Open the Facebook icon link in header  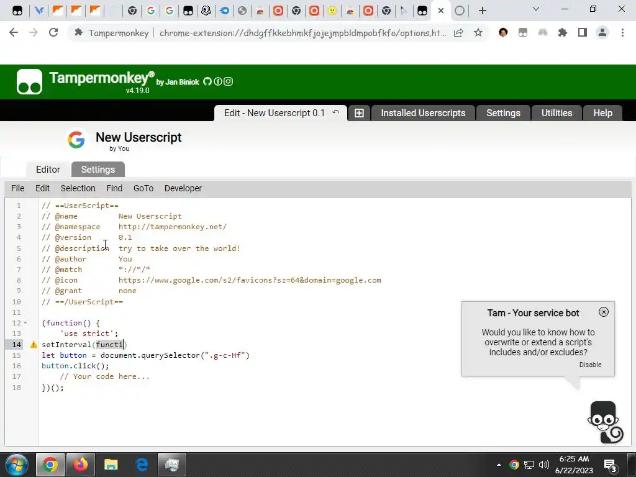pyautogui.click(x=218, y=81)
